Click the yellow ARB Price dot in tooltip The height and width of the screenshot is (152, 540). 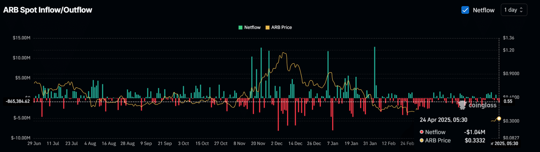(x=422, y=141)
